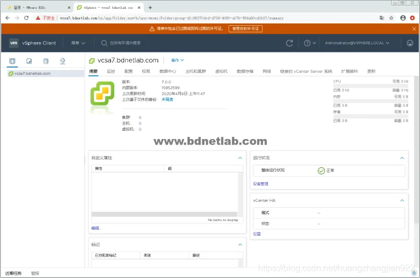Open the VMs and Templates inventory view icon
420x278 pixels.
(29, 61)
